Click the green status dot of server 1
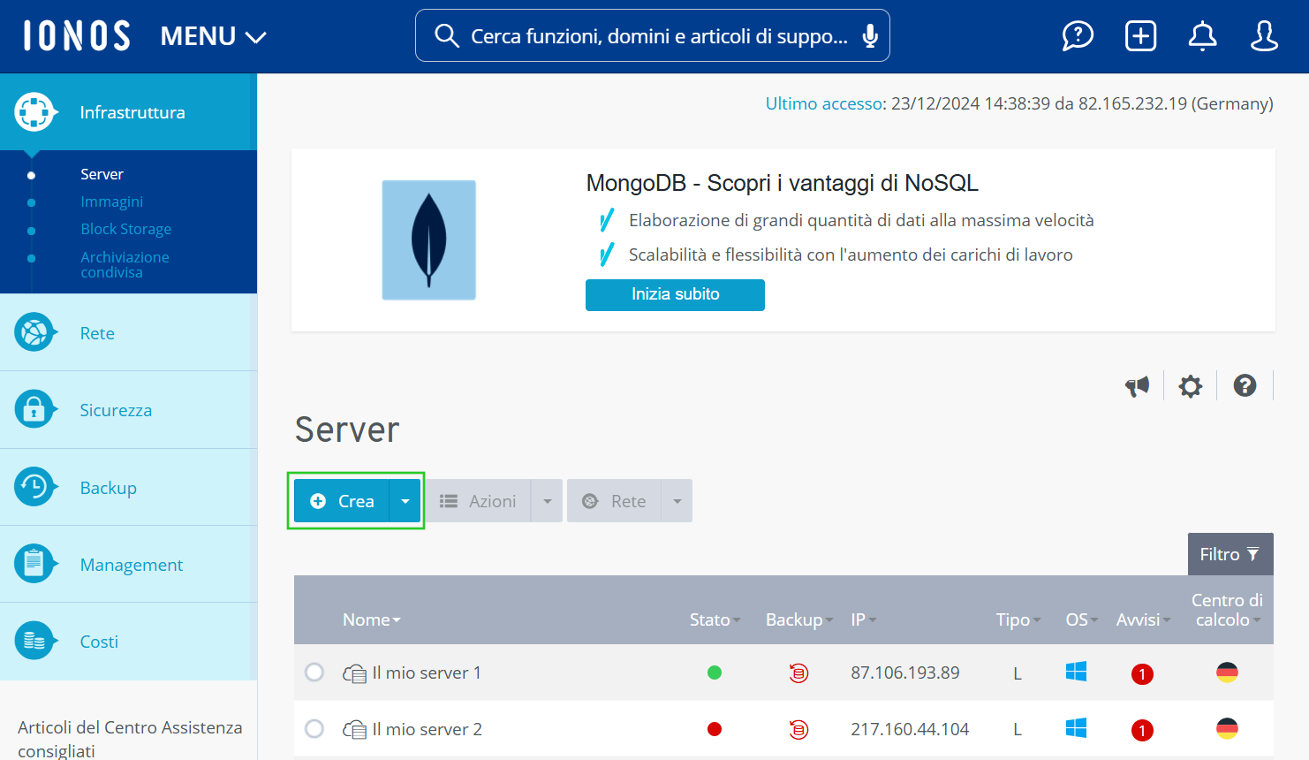This screenshot has height=760, width=1309. point(715,673)
